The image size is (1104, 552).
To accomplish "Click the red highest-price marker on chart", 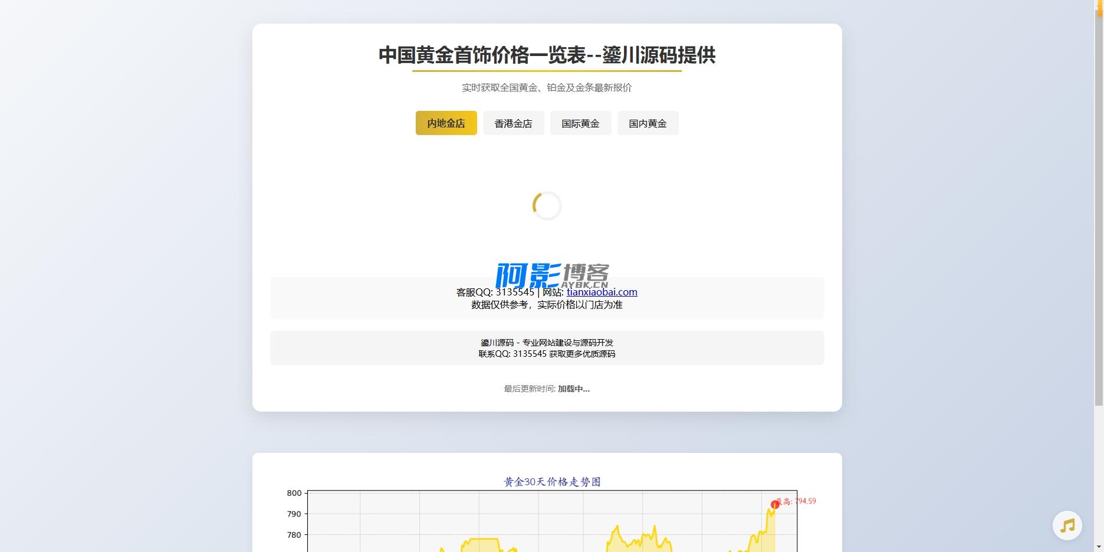I will click(774, 505).
